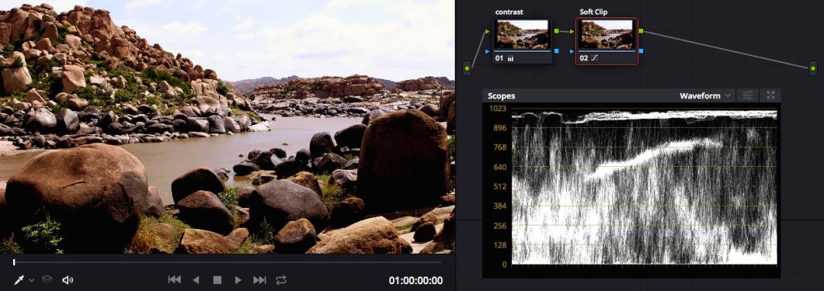The width and height of the screenshot is (824, 291).
Task: Click the 512 scale label
Action: [x=500, y=187]
